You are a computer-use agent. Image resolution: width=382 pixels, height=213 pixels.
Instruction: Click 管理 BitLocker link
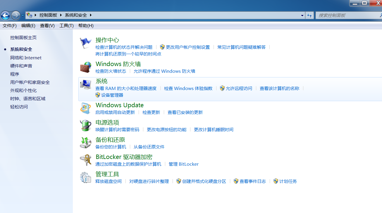[x=184, y=164]
